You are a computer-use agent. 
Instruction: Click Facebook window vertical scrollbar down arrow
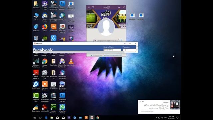137,50
